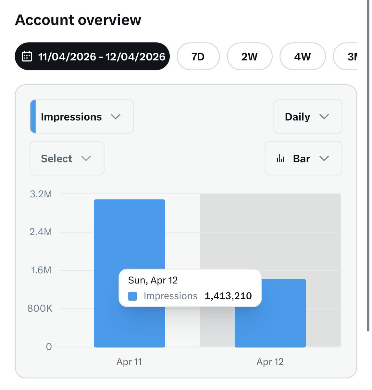Click the Apr 12 axis label
Image resolution: width=372 pixels, height=390 pixels.
pyautogui.click(x=270, y=362)
